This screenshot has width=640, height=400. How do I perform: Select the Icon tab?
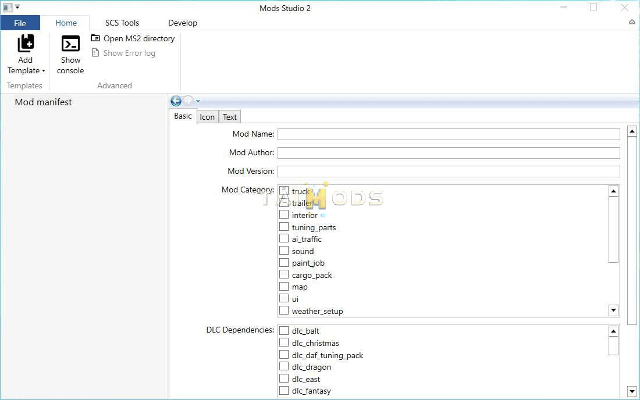point(207,117)
